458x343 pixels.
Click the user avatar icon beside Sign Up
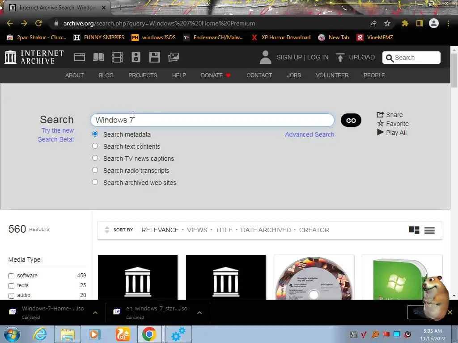265,57
